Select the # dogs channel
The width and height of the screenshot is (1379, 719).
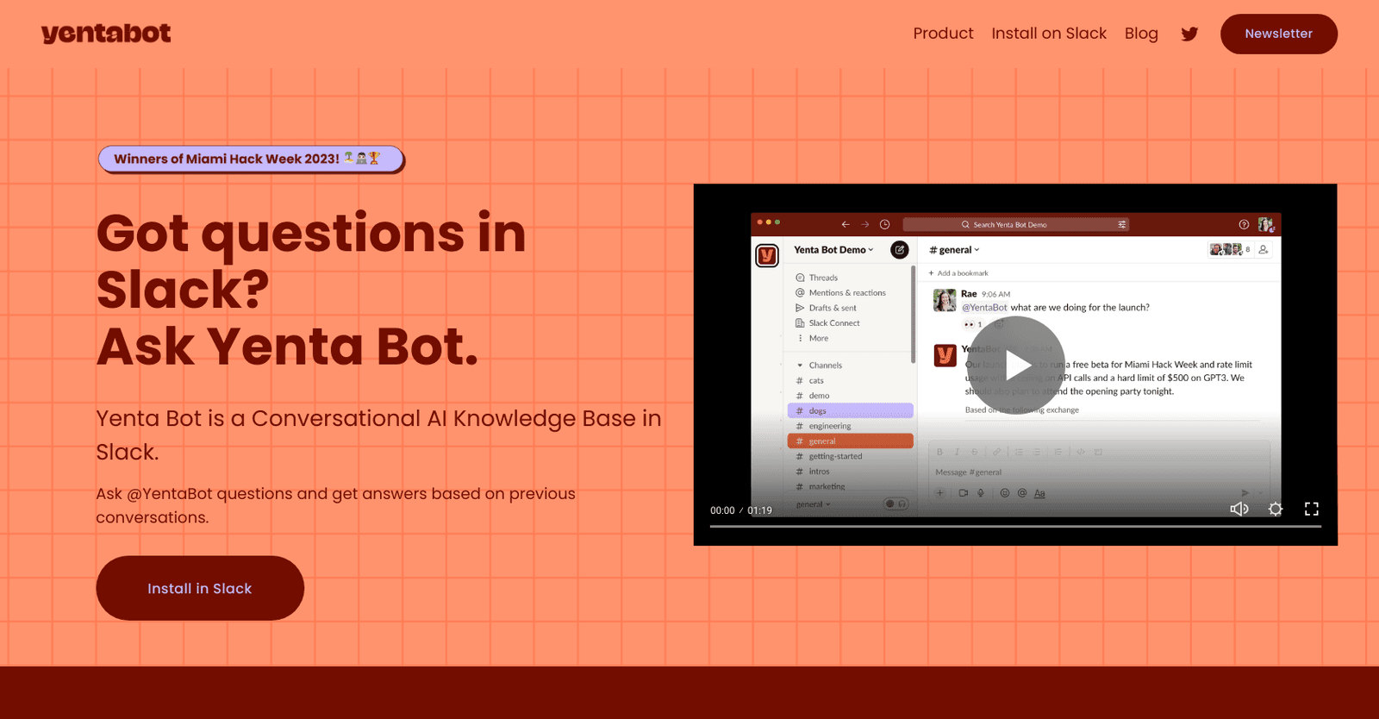tap(850, 410)
